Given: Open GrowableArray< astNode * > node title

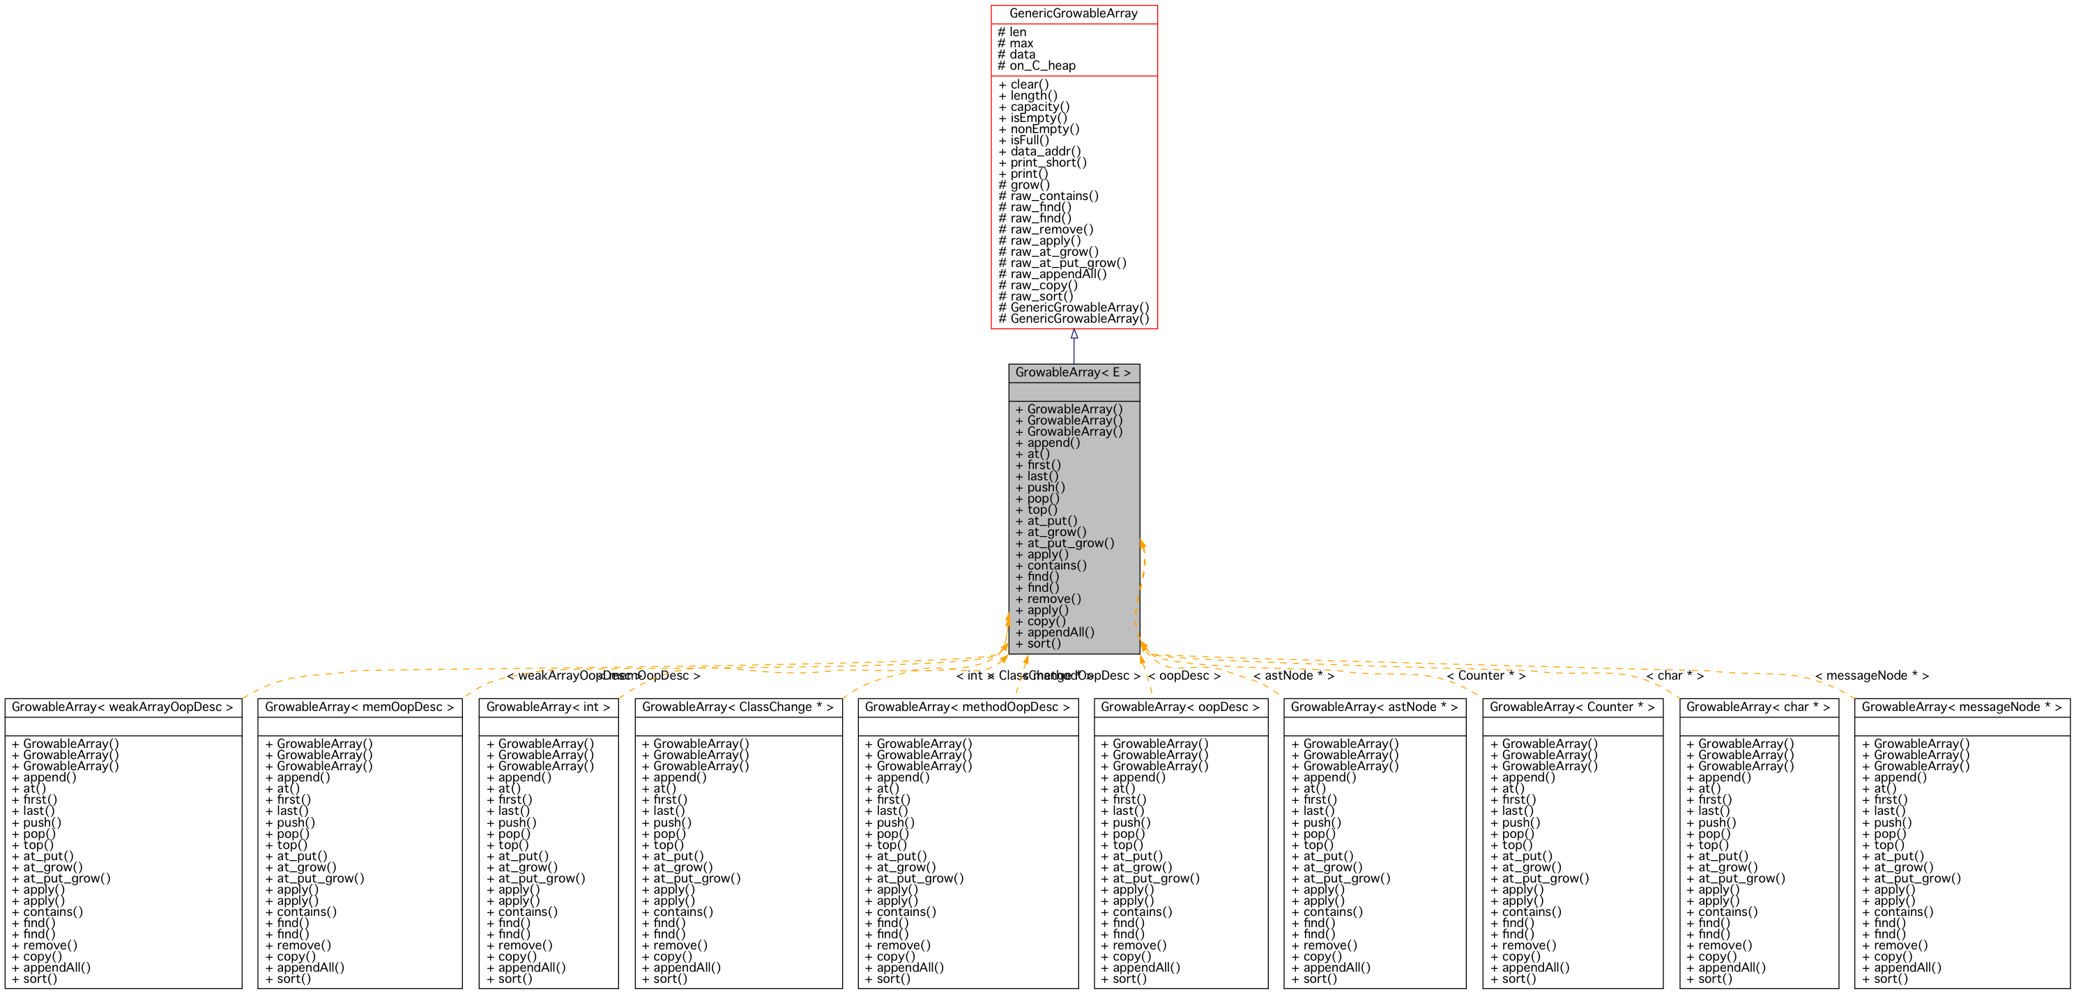Looking at the screenshot, I should pyautogui.click(x=1374, y=707).
